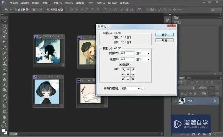Image resolution: width=223 pixels, height=137 pixels.
Task: Uncheck the 相对(R) checkbox
Action: pyautogui.click(x=120, y=64)
